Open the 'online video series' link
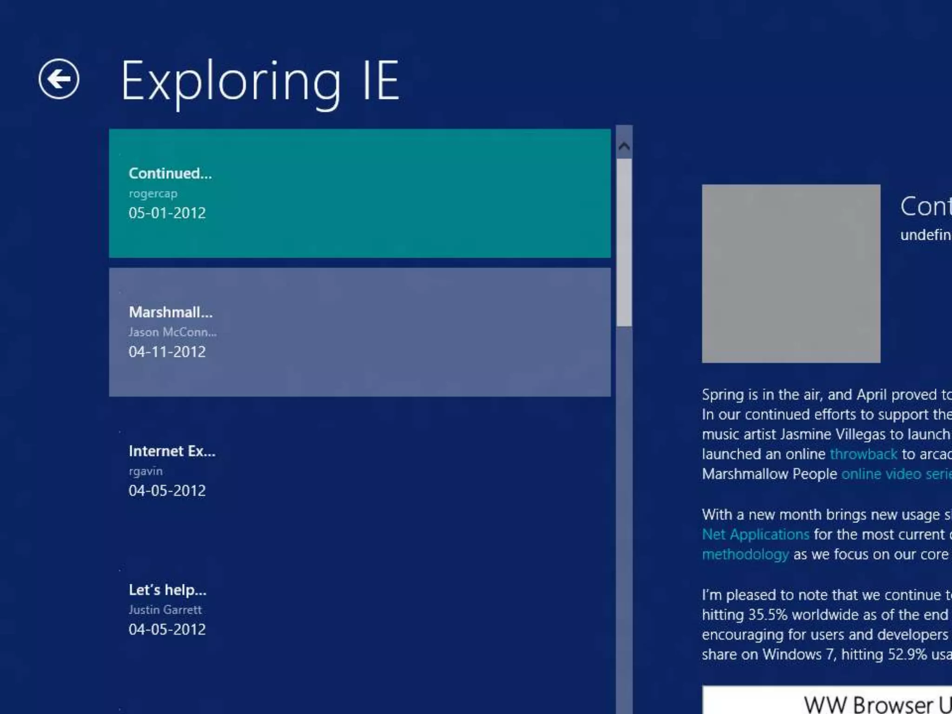The image size is (952, 714). tap(896, 474)
